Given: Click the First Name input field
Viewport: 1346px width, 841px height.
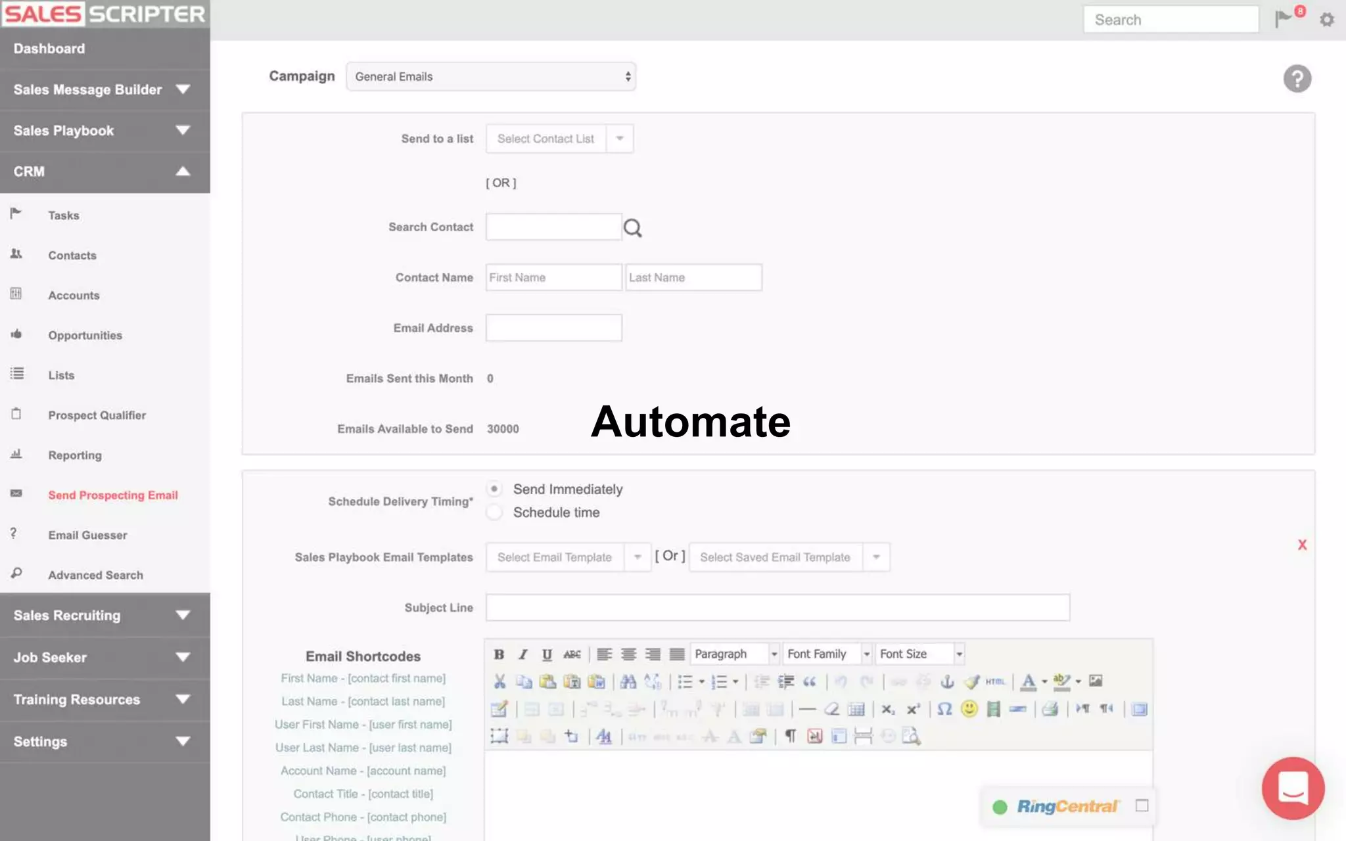Looking at the screenshot, I should (x=553, y=277).
